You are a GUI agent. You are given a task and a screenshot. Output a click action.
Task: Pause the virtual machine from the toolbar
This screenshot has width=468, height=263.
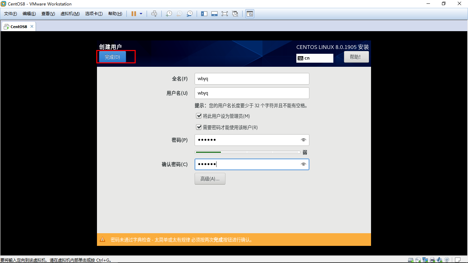(134, 14)
